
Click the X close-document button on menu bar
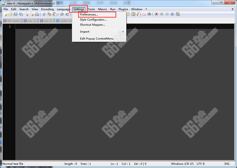tap(233, 9)
